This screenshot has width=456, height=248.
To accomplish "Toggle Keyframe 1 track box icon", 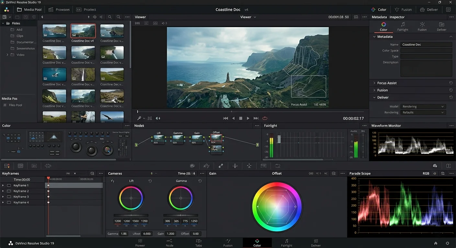I will tap(9, 185).
